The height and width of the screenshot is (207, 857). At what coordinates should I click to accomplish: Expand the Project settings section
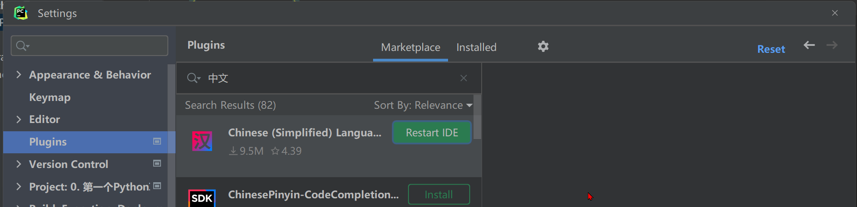[19, 186]
